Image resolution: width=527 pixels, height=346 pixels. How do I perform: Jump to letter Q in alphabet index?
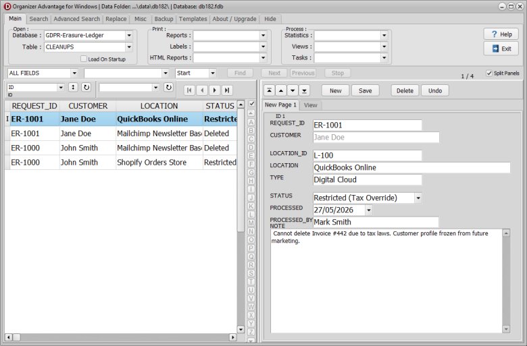(251, 256)
